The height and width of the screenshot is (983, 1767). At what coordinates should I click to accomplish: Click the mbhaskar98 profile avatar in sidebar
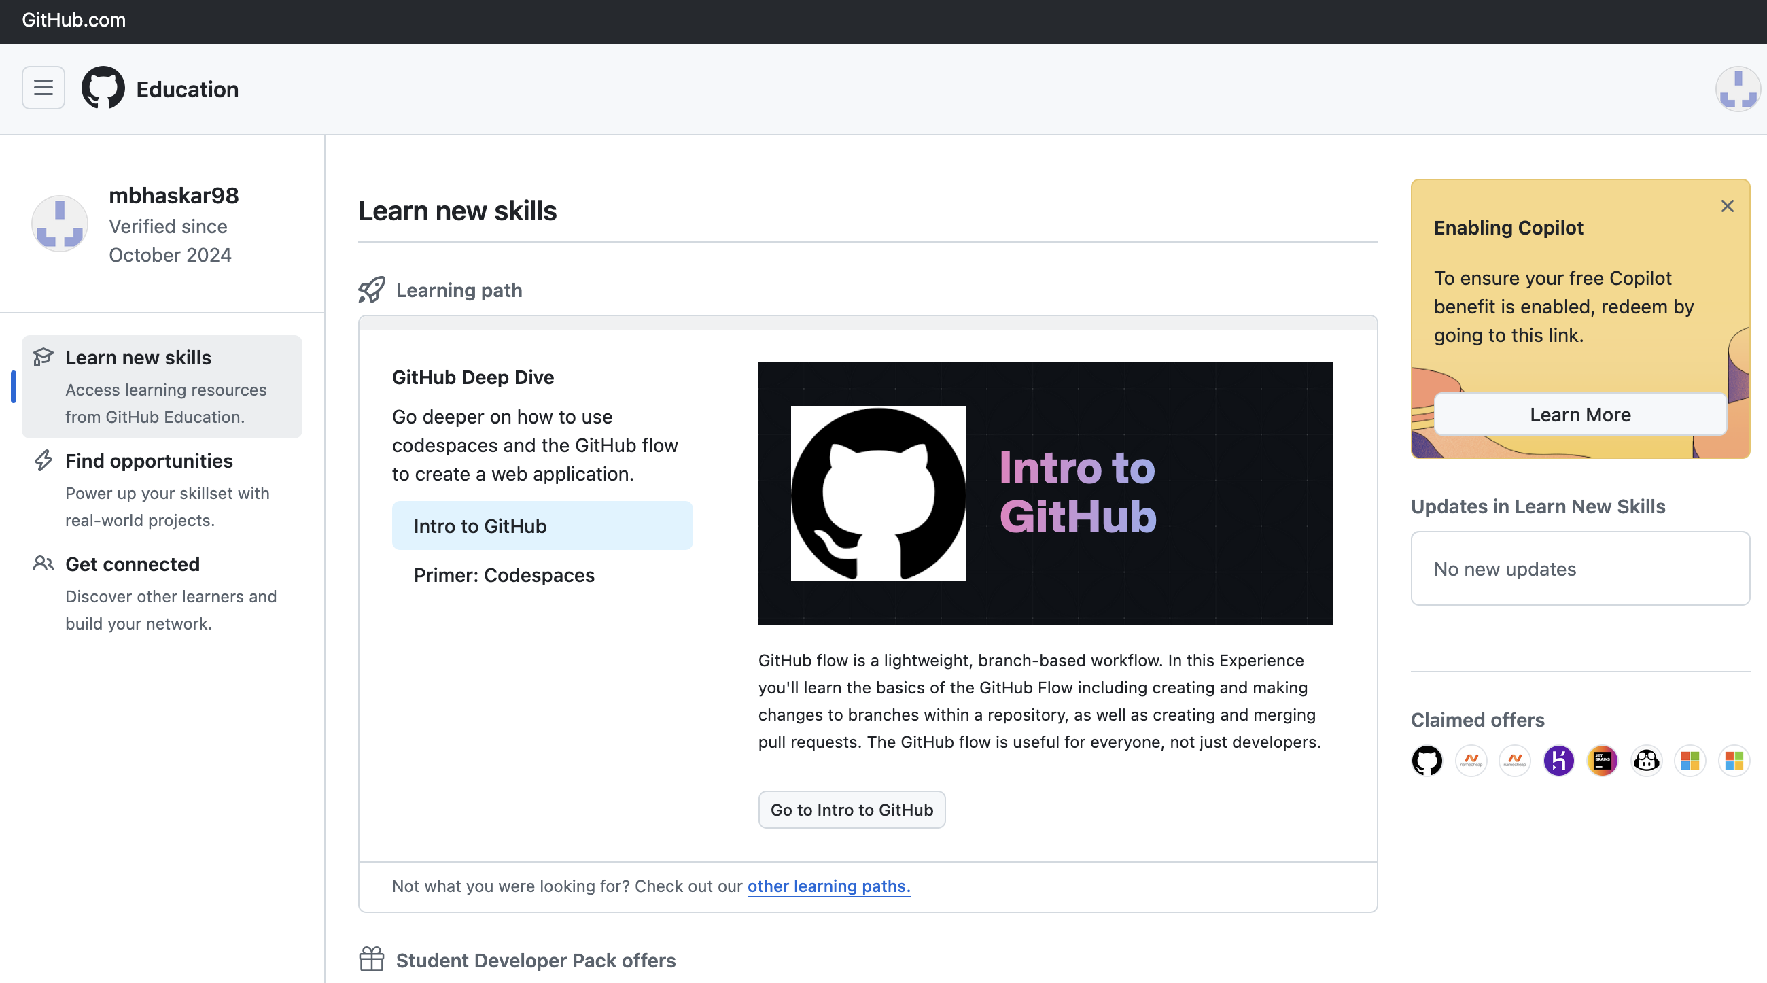(x=60, y=224)
